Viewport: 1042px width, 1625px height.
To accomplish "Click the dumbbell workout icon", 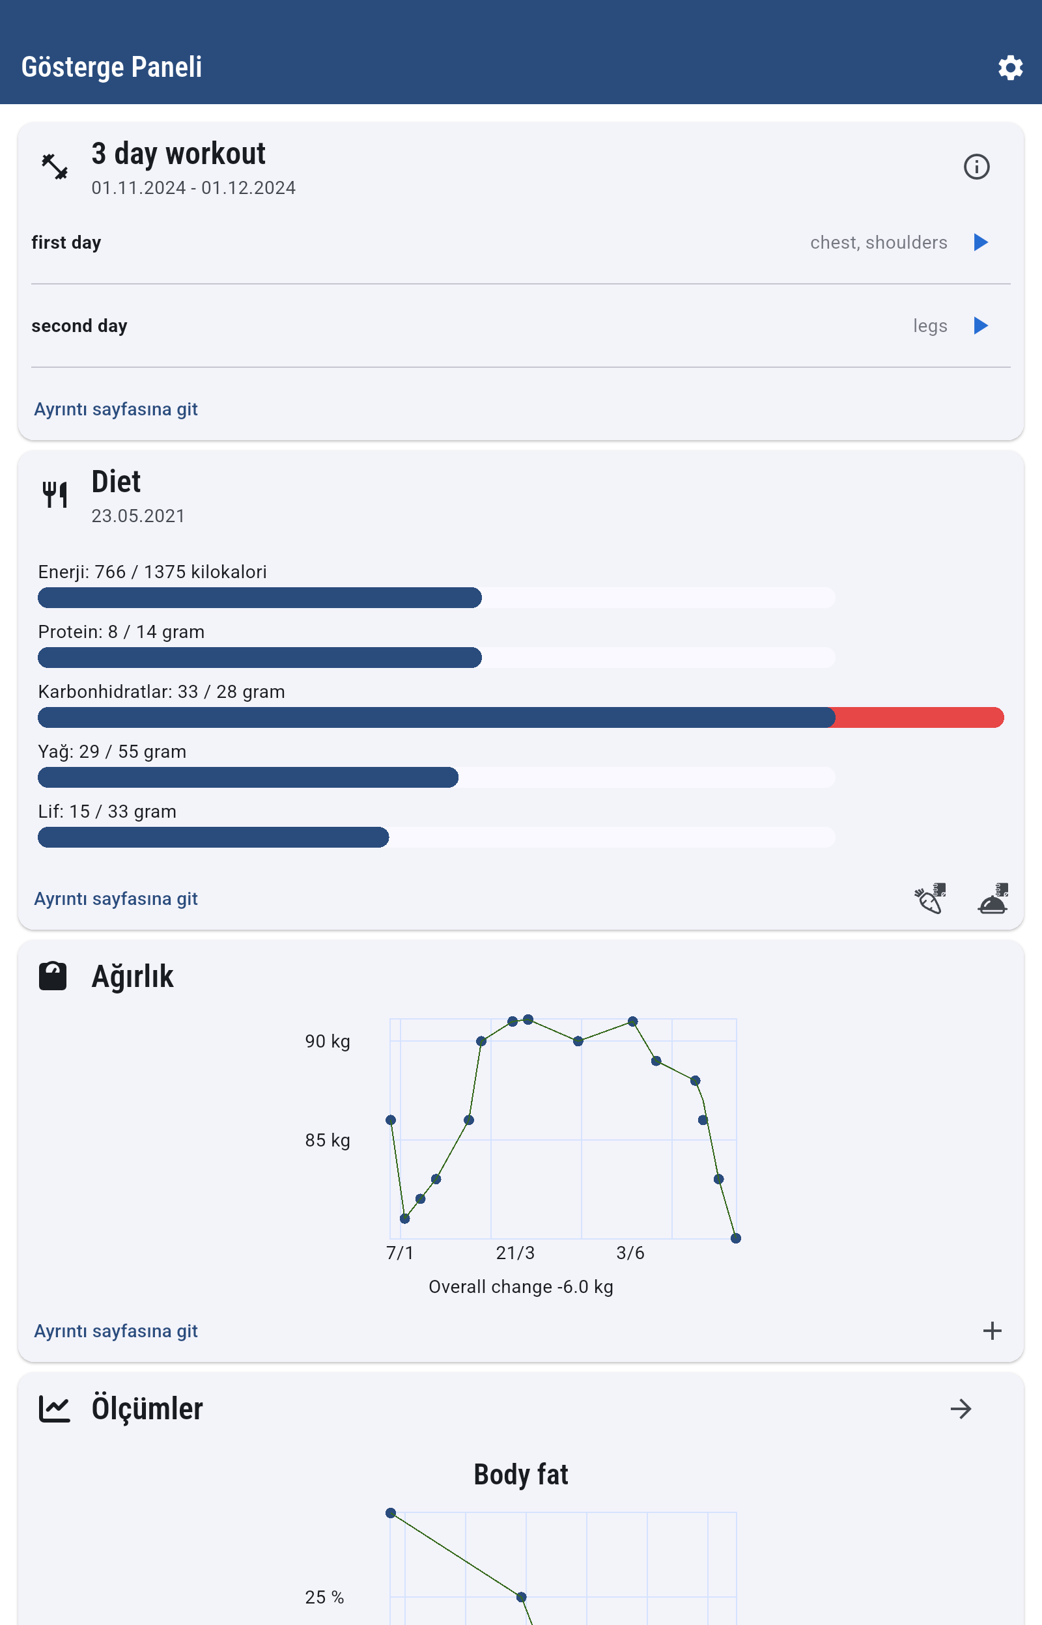I will [55, 167].
